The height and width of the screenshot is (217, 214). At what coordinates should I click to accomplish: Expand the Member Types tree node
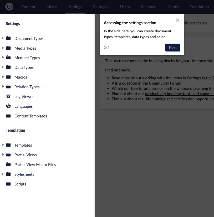(3, 57)
